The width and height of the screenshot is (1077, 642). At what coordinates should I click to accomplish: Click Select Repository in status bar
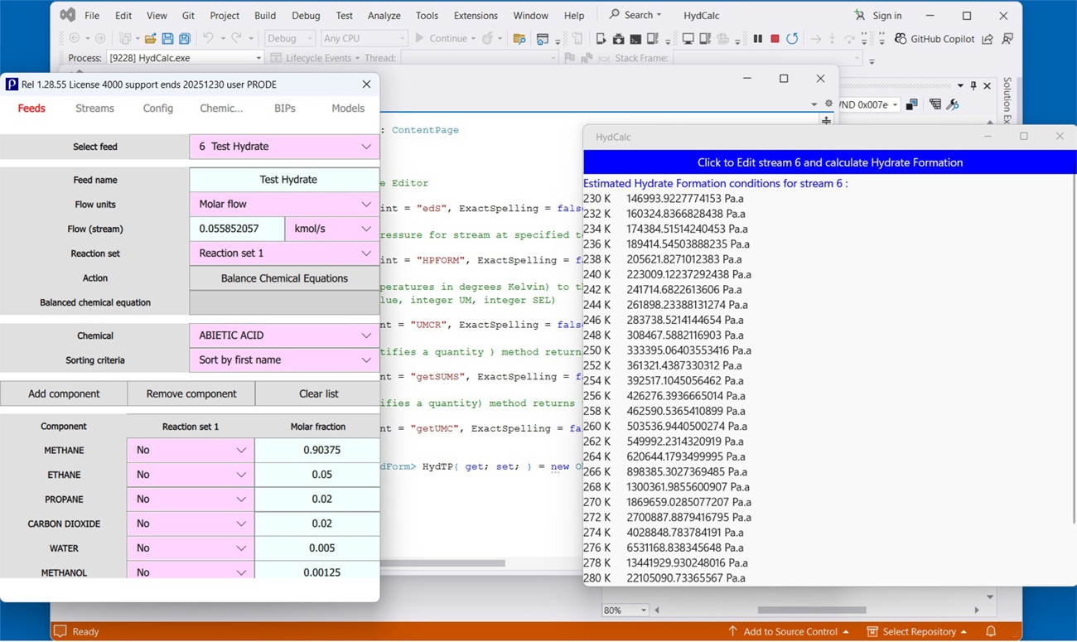click(917, 631)
